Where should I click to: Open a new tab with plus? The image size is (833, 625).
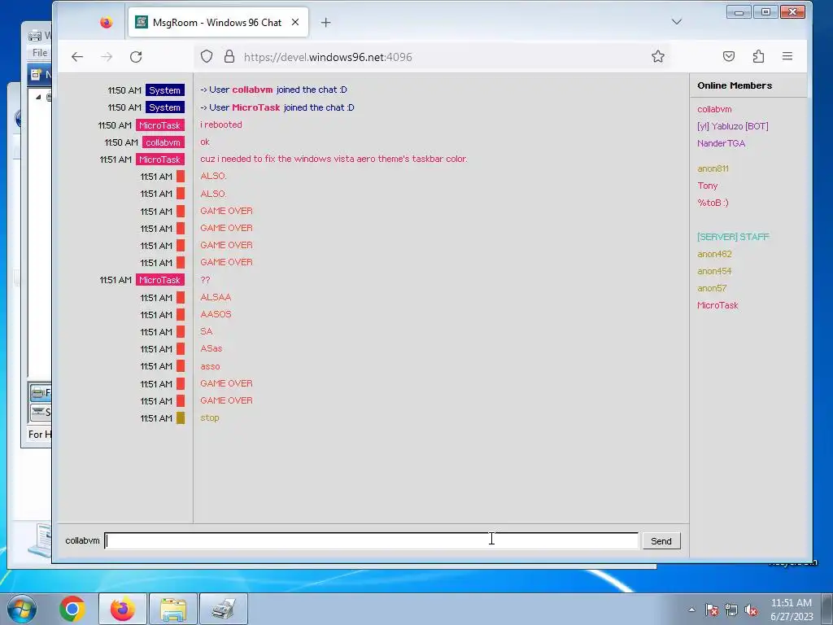pyautogui.click(x=325, y=22)
